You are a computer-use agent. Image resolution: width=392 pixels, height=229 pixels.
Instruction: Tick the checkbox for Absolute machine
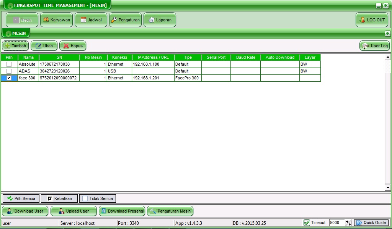[9, 64]
